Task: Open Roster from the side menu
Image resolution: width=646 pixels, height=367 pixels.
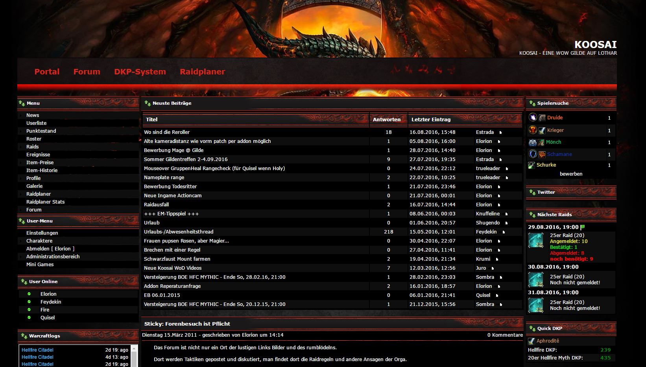Action: click(34, 139)
